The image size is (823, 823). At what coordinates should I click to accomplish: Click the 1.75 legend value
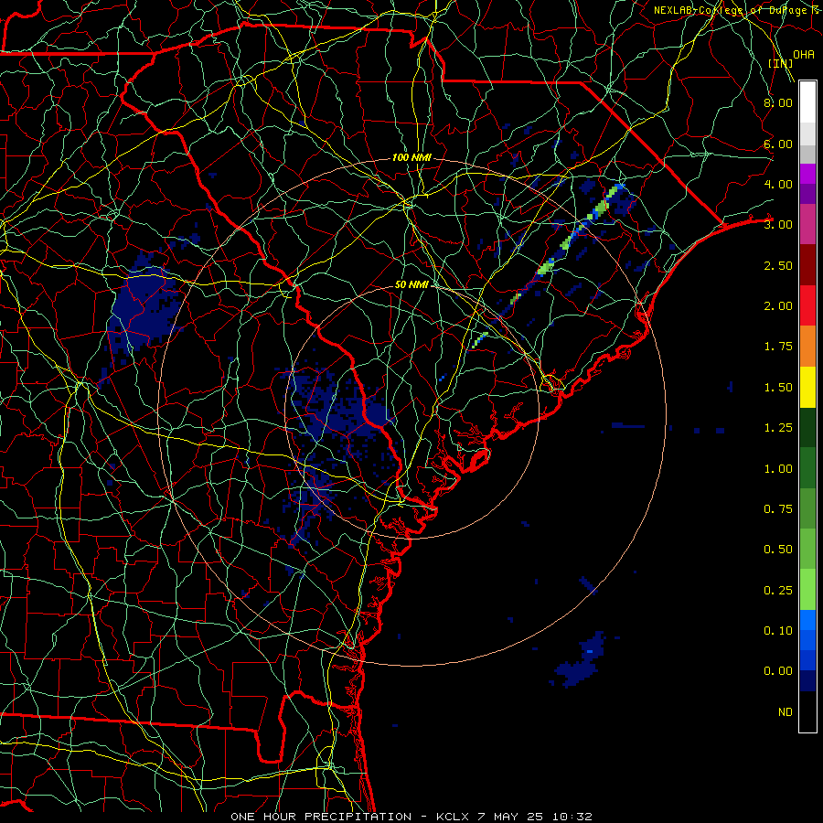778,347
